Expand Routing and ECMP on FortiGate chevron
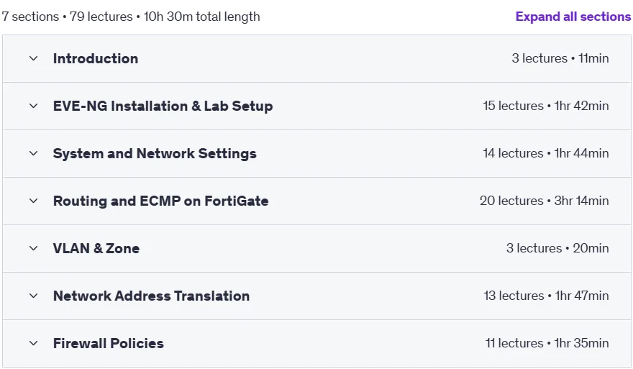The width and height of the screenshot is (633, 369). [34, 201]
